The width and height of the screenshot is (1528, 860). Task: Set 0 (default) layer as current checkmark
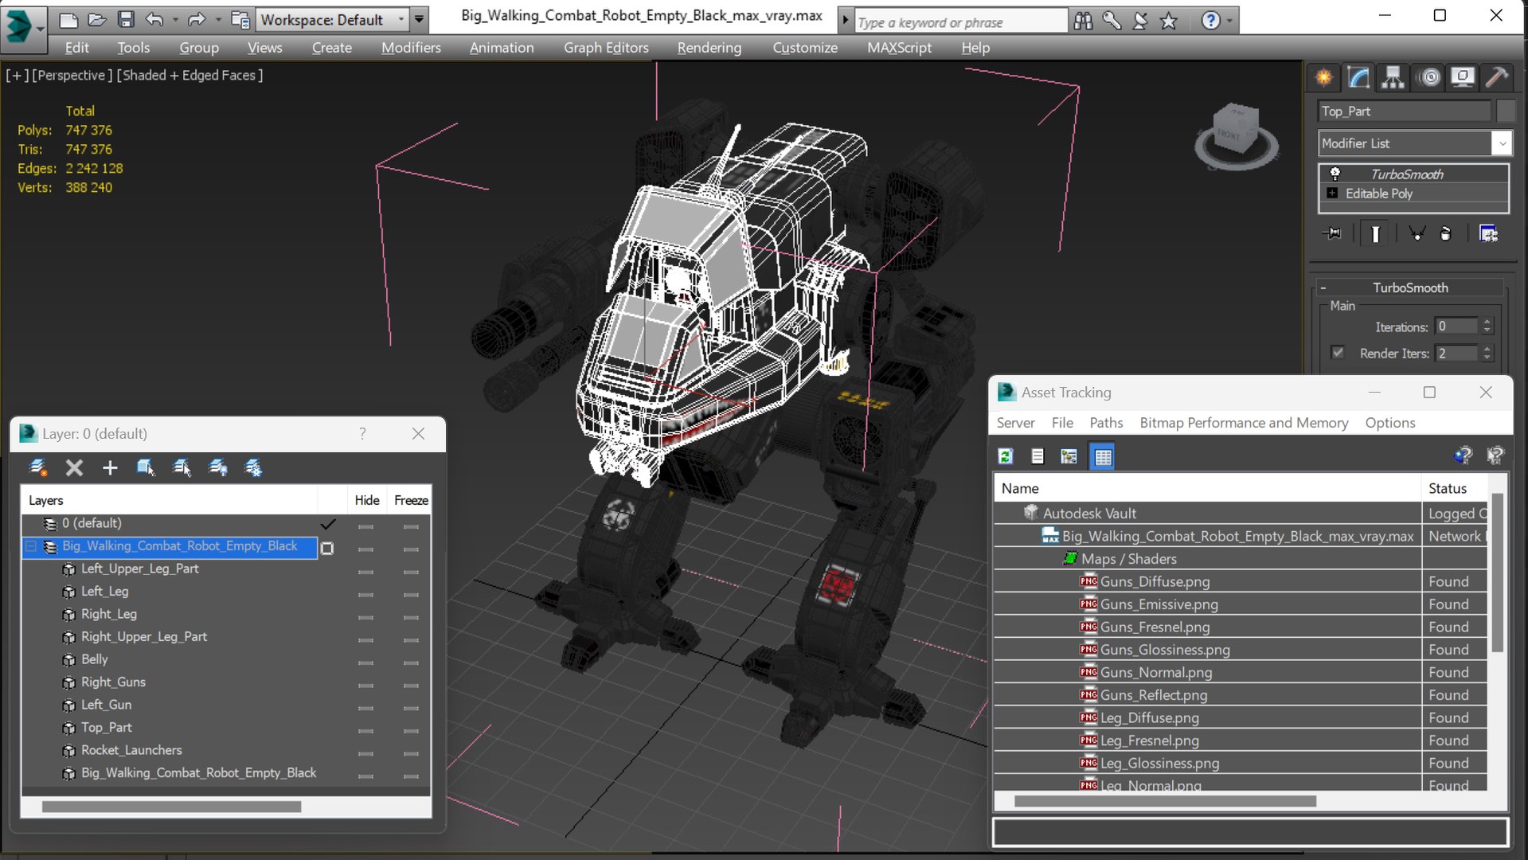click(x=327, y=524)
